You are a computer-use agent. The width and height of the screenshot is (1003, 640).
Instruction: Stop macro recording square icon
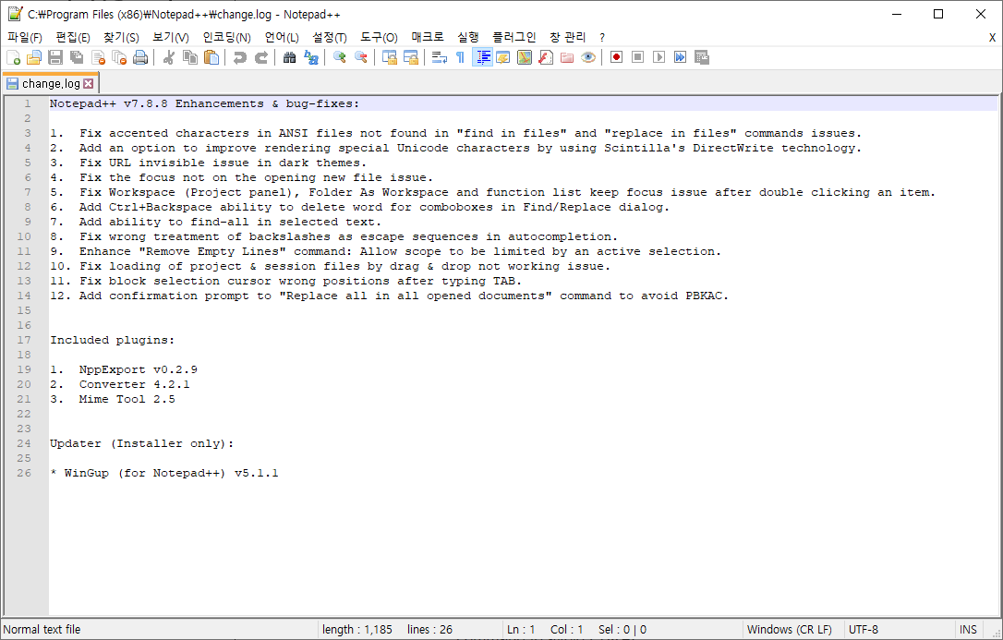(x=637, y=57)
